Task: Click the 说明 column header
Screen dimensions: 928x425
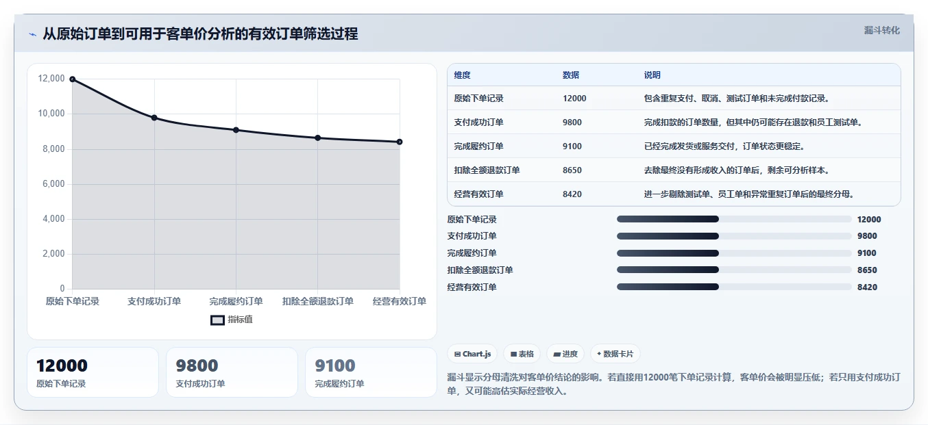Action: click(x=652, y=75)
